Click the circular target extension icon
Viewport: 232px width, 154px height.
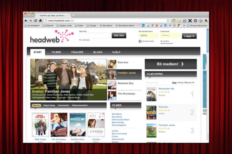click(x=195, y=21)
